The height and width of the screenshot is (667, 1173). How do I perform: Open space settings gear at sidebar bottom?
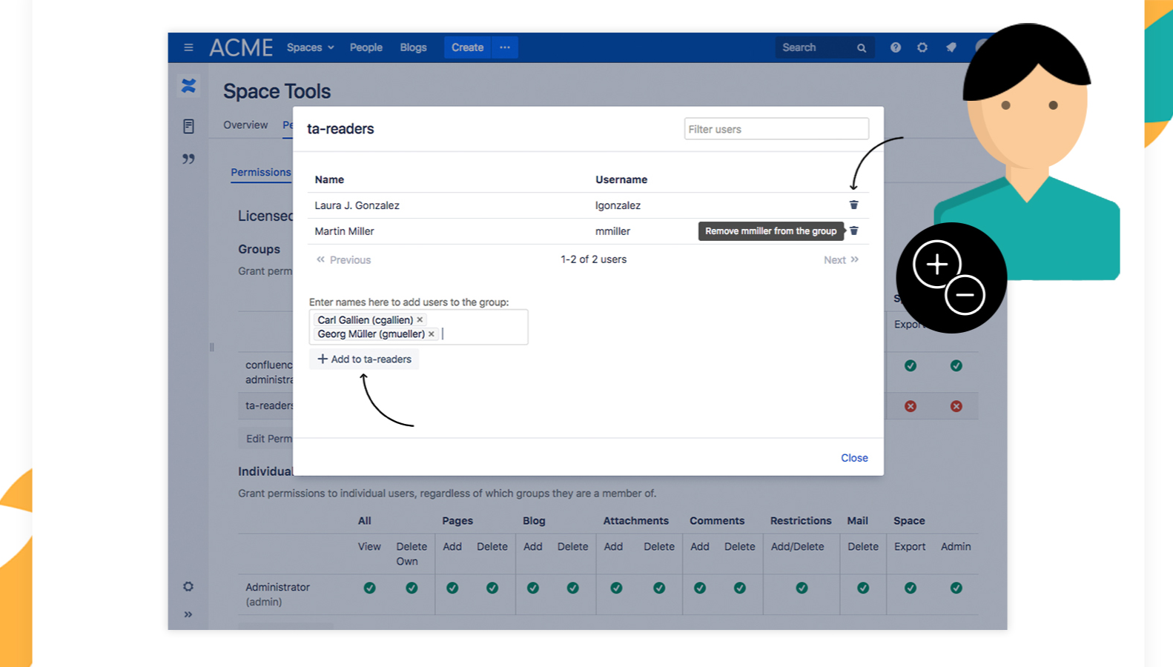188,586
